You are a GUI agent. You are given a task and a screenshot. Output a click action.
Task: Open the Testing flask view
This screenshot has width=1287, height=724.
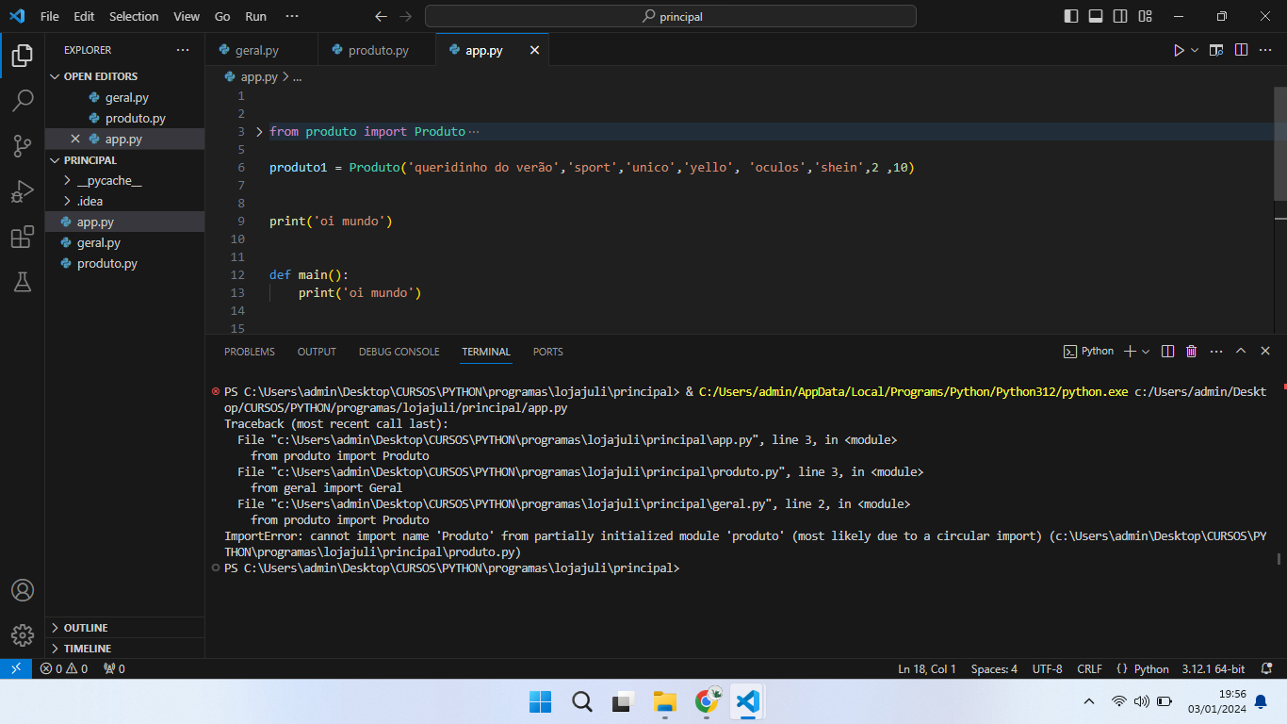pyautogui.click(x=23, y=282)
